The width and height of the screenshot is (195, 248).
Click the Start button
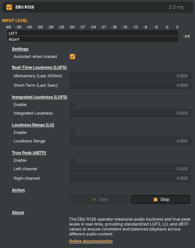point(100,199)
